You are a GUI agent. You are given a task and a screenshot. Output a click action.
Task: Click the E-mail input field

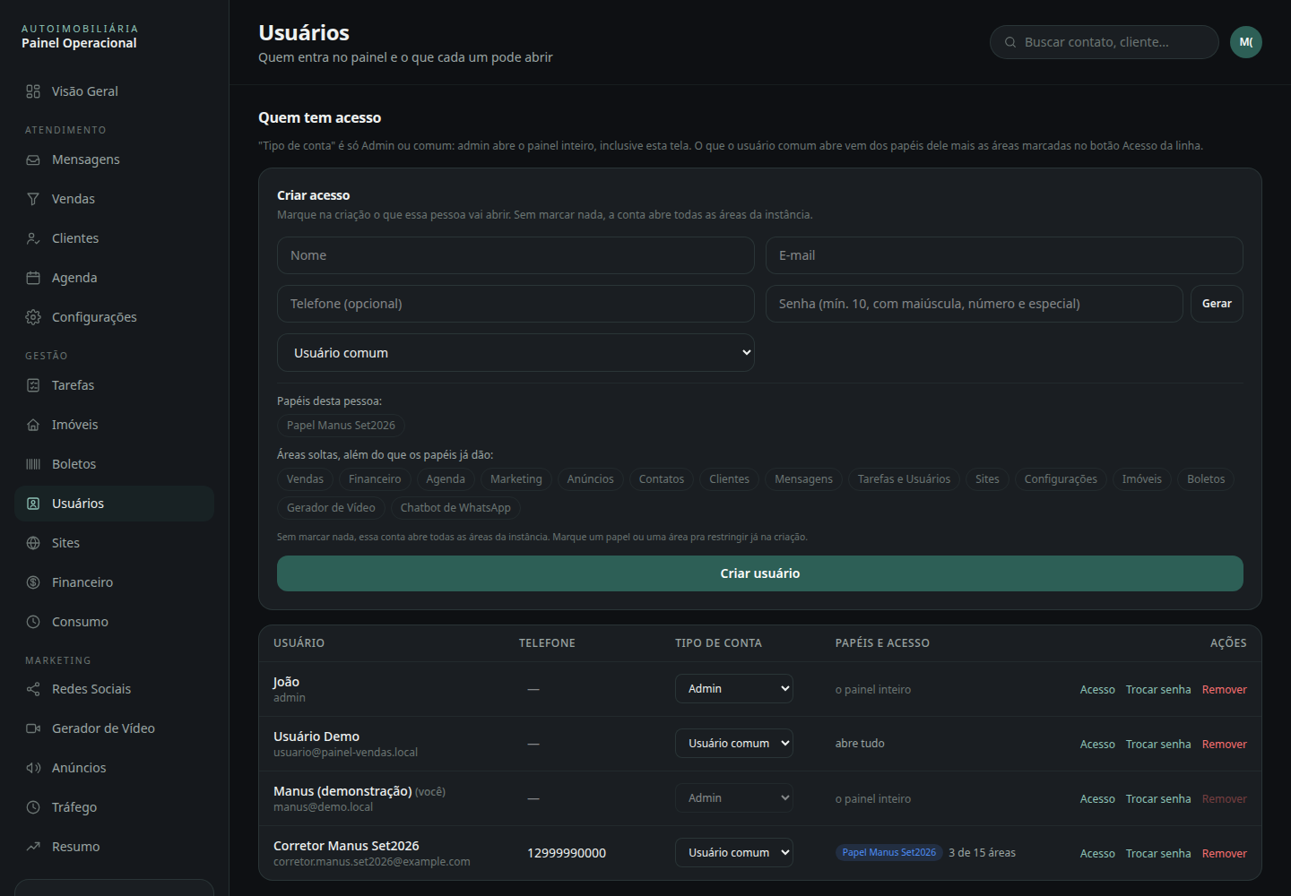click(x=1004, y=255)
